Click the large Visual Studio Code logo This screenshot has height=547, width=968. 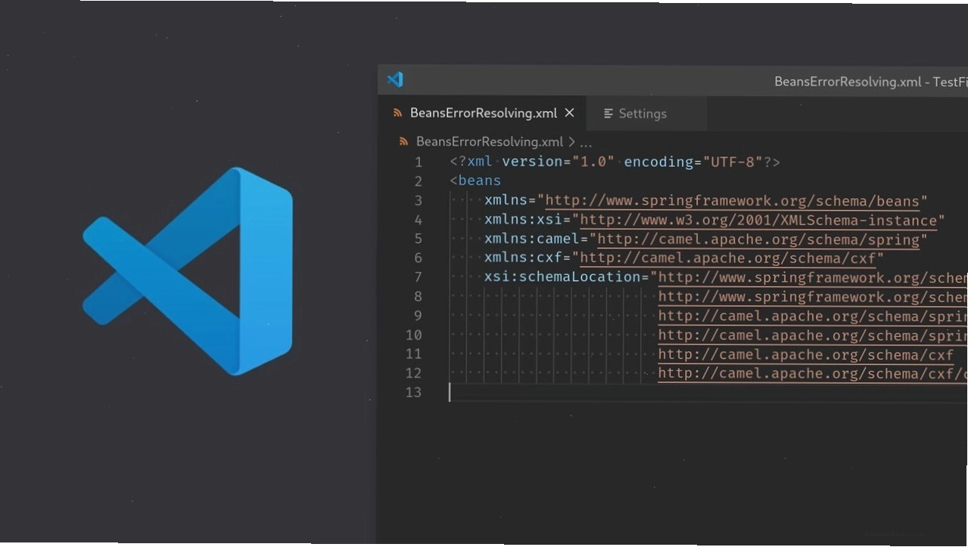pos(188,270)
